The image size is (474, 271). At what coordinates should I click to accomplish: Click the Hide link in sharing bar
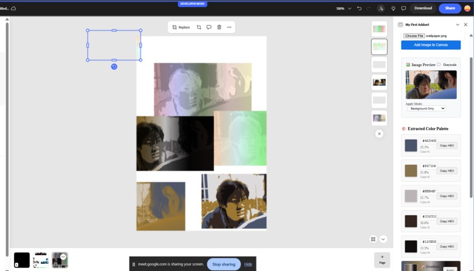[x=248, y=265]
